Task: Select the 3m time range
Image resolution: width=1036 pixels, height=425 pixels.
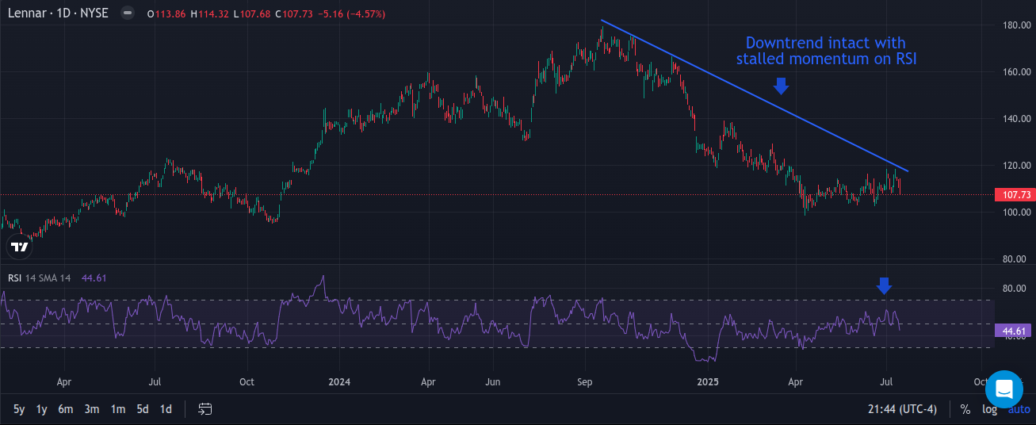Action: pyautogui.click(x=92, y=409)
